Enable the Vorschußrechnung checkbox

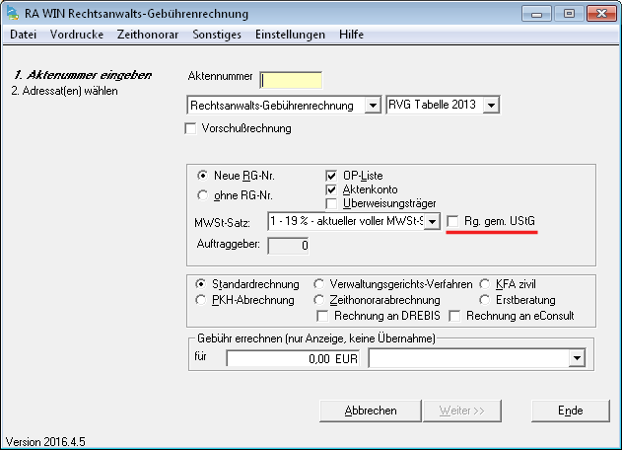point(191,128)
